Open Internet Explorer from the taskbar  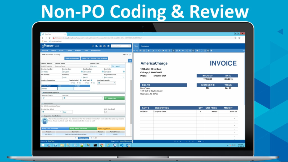click(108, 145)
